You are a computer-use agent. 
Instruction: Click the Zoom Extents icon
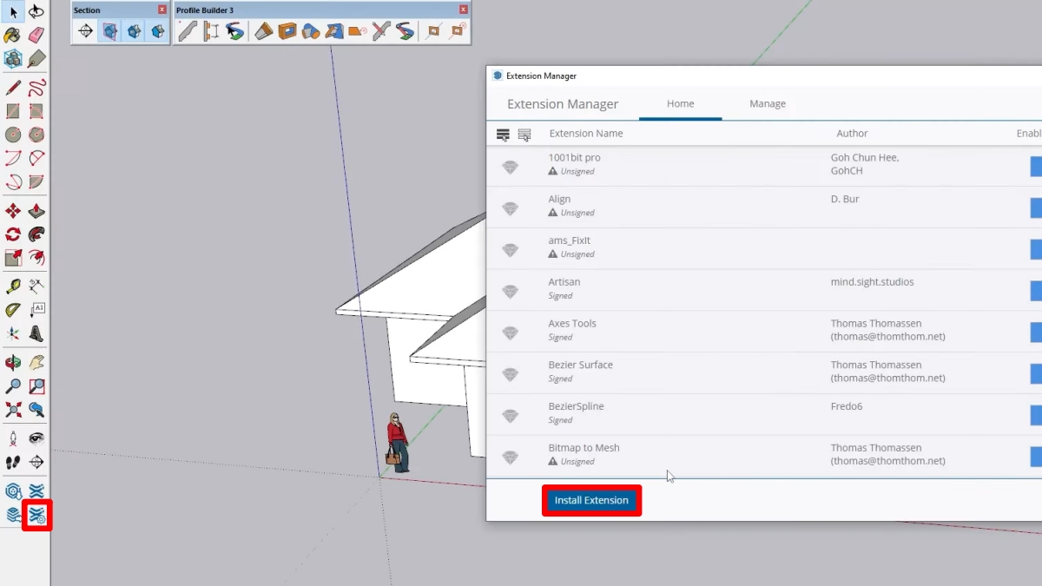pyautogui.click(x=13, y=409)
